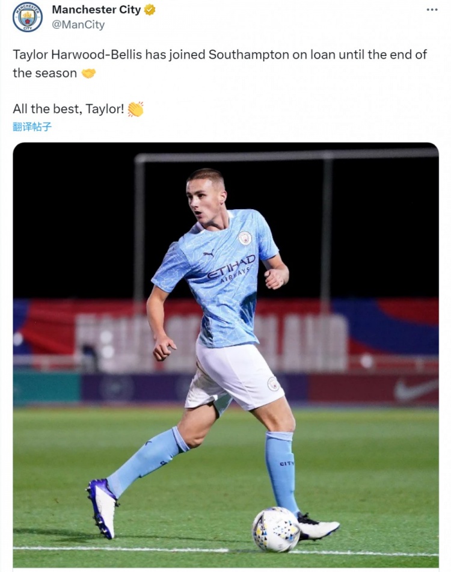This screenshot has width=451, height=572.
Task: Open the @ManCity handle link
Action: (78, 25)
